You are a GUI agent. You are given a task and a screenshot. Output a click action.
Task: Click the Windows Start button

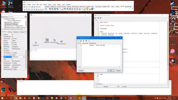(2, 98)
